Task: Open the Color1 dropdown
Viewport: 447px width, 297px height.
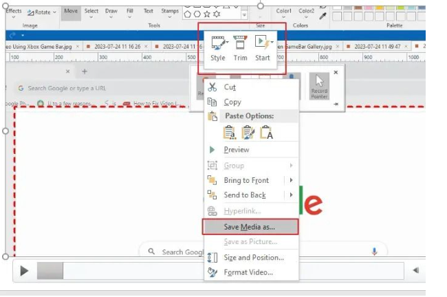Action: point(284,12)
